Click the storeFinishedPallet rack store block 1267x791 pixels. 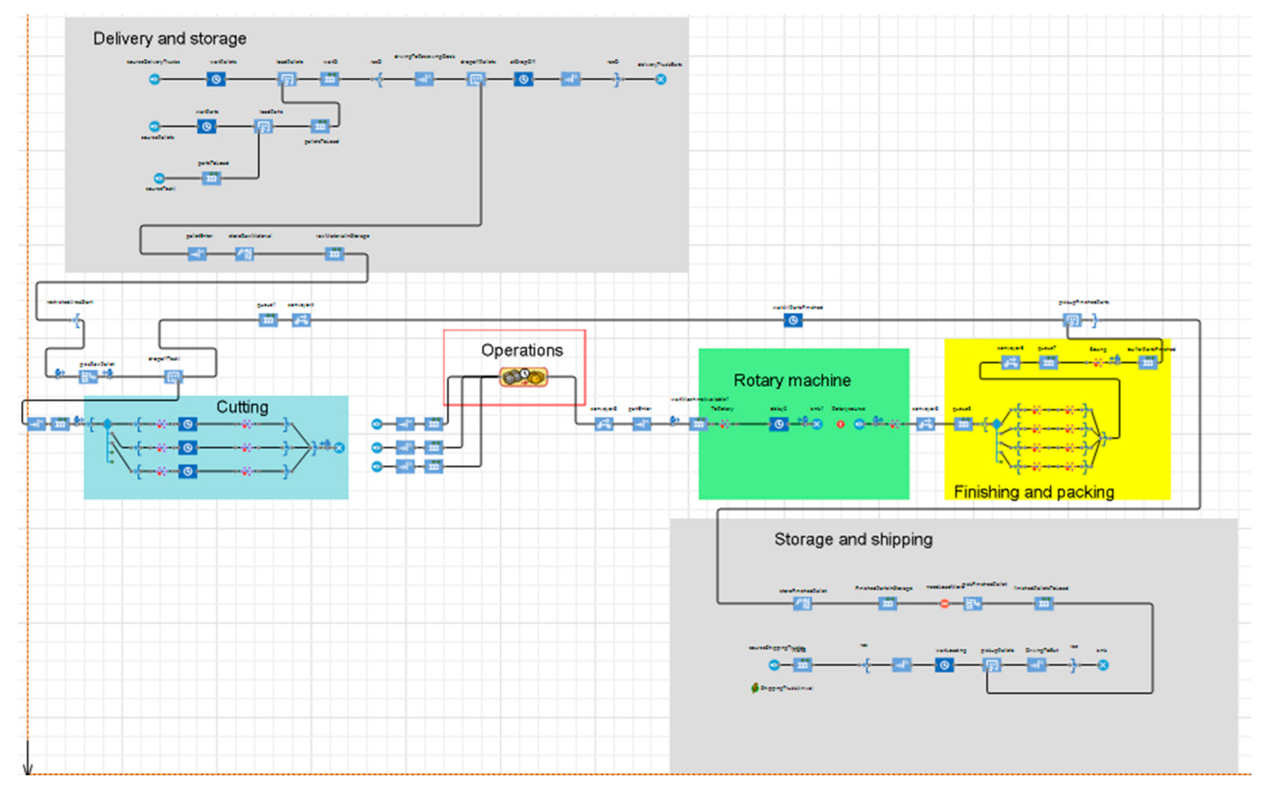coord(802,604)
